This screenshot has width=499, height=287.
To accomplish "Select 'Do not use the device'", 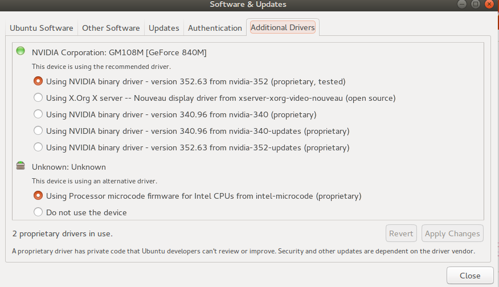I will (38, 212).
